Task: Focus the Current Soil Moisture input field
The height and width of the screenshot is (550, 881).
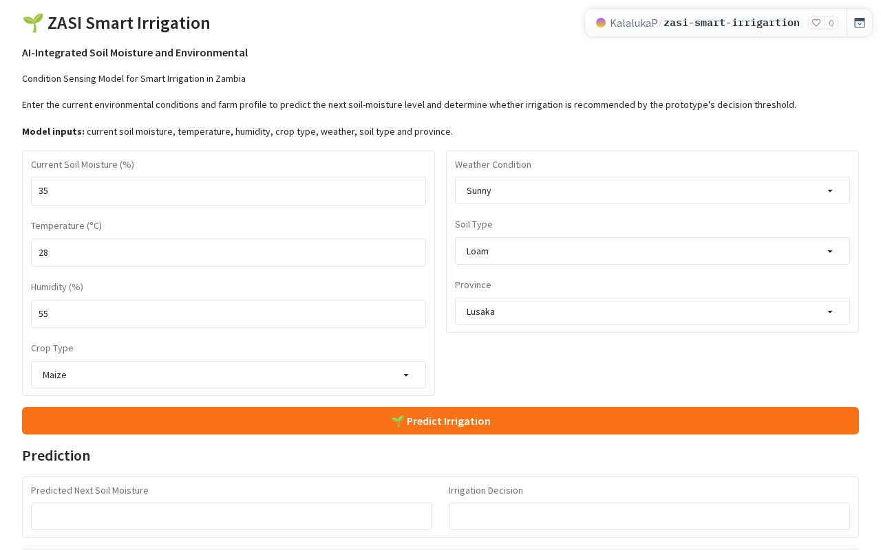Action: click(229, 191)
